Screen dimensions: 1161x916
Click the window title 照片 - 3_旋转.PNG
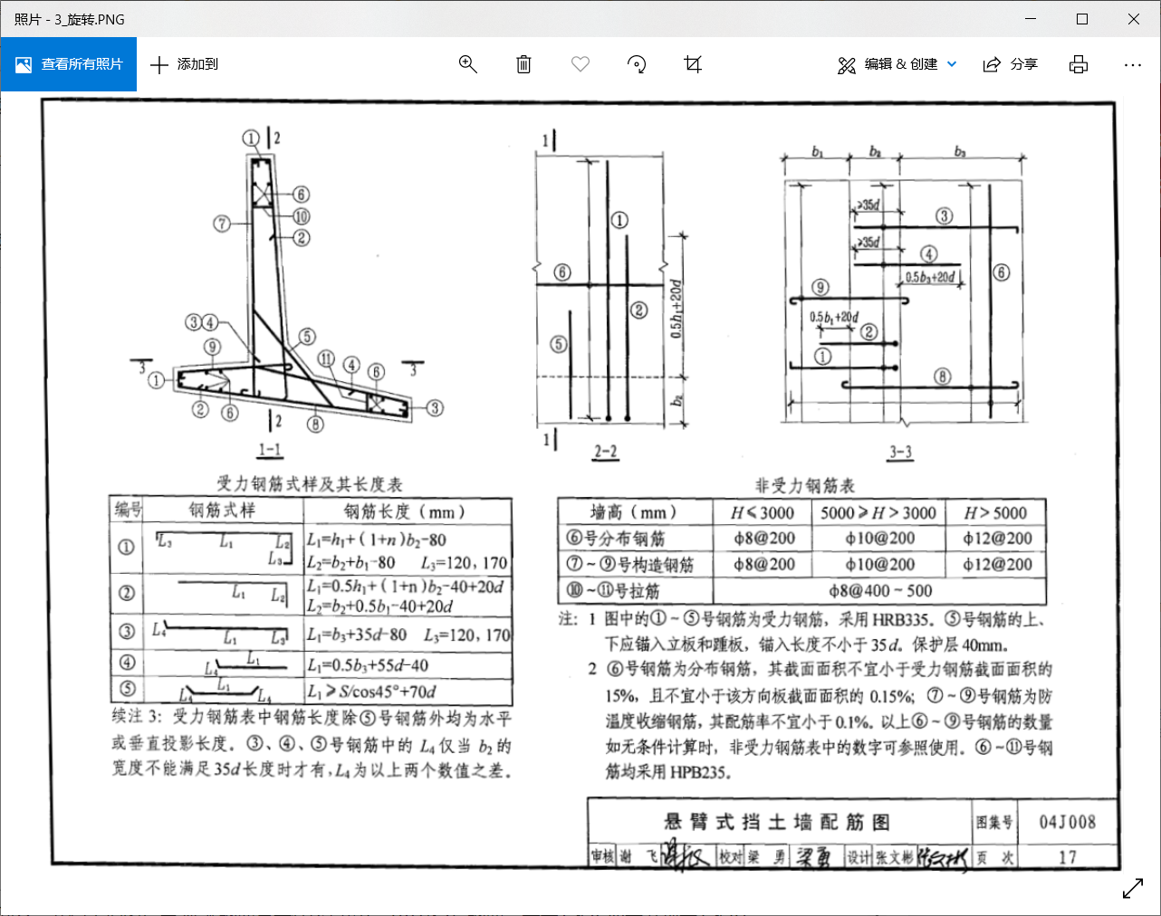[x=70, y=19]
